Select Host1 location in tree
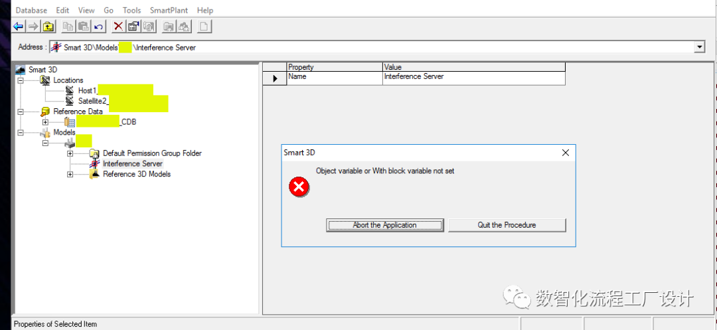 88,90
